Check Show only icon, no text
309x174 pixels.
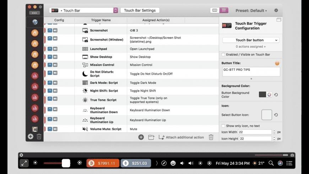pos(223,126)
